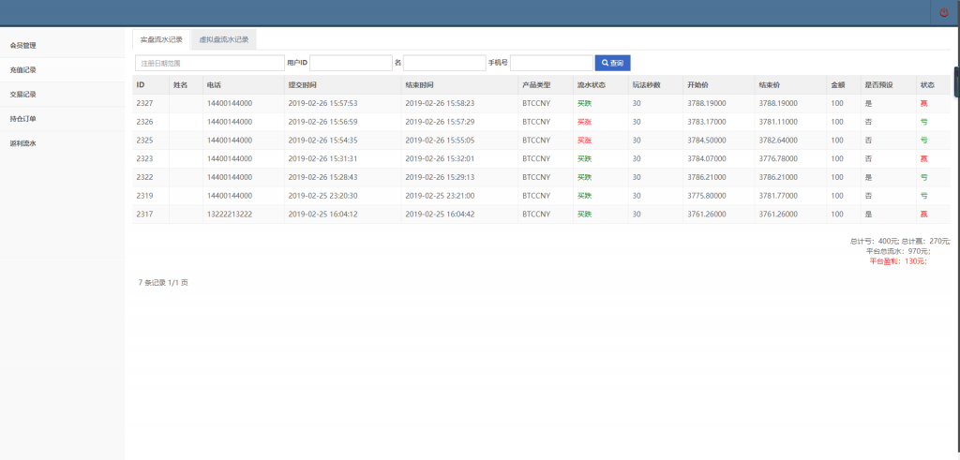960x460 pixels.
Task: Select 交易记录 from the sidebar
Action: coord(23,95)
